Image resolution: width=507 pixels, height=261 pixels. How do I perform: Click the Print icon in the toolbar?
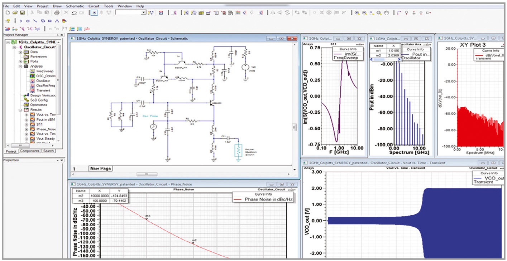tap(57, 13)
